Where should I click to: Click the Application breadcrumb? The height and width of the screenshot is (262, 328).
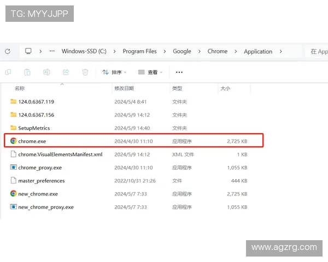258,51
